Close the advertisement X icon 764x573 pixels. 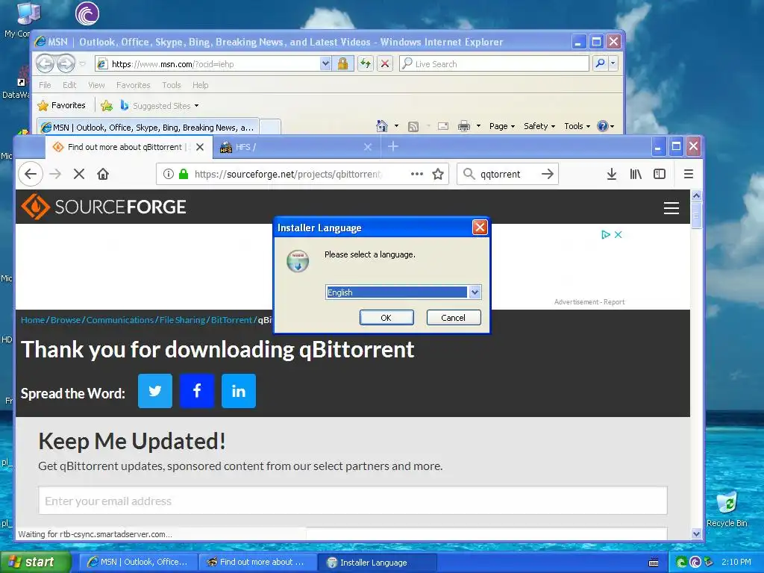(619, 235)
